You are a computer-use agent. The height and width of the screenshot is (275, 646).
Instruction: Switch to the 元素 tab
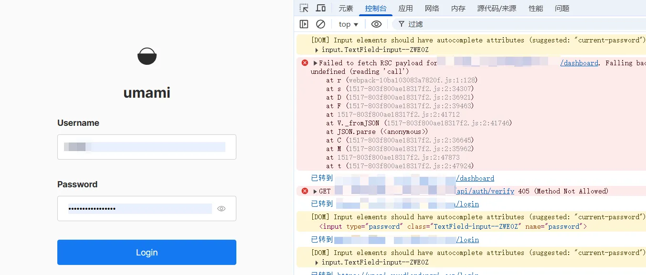(x=345, y=8)
